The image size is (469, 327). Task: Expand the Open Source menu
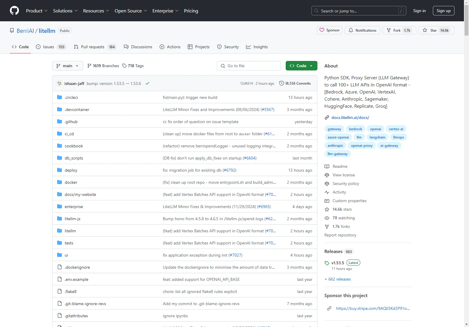point(131,11)
